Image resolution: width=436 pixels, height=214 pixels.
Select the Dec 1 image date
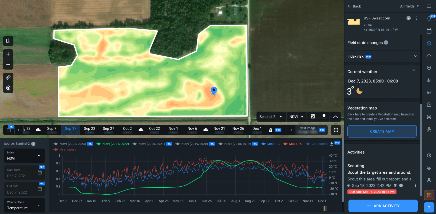coord(257,130)
